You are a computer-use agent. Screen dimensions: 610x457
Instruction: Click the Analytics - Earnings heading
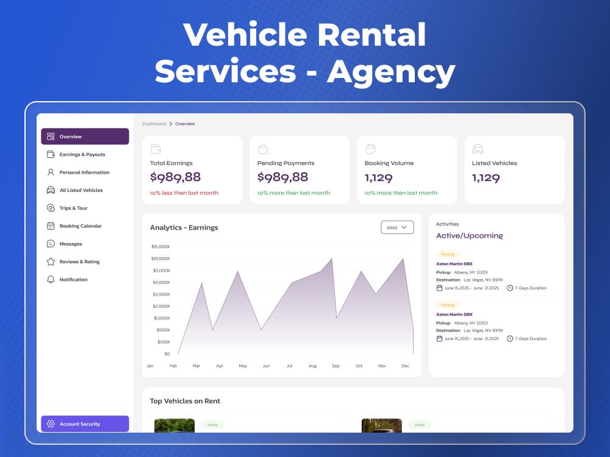[x=184, y=228]
